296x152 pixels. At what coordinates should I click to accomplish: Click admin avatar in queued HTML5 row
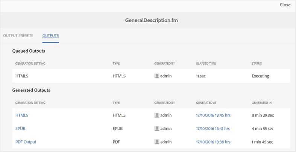(x=157, y=76)
